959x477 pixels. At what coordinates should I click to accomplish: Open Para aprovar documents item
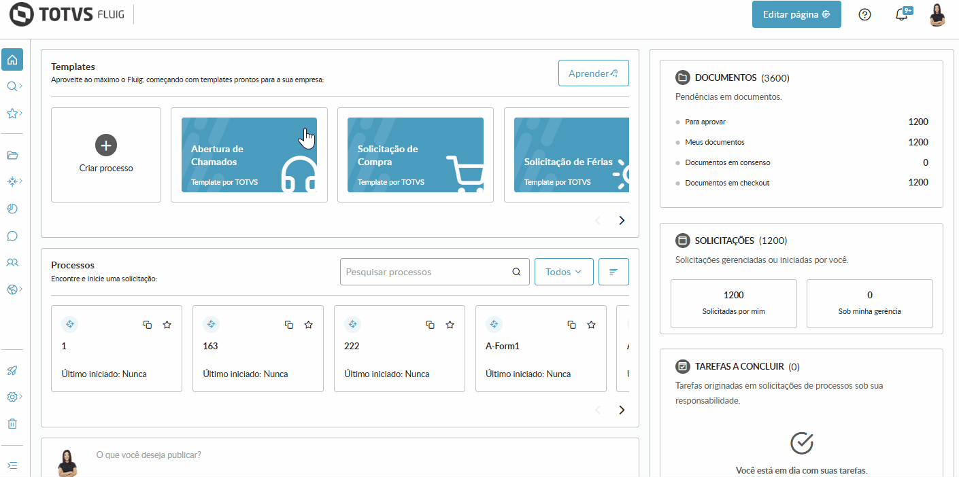pyautogui.click(x=705, y=122)
